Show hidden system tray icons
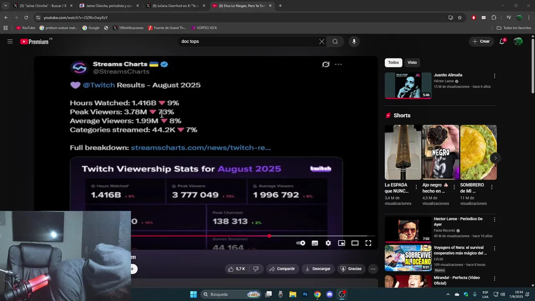This screenshot has width=535, height=301. 448,294
